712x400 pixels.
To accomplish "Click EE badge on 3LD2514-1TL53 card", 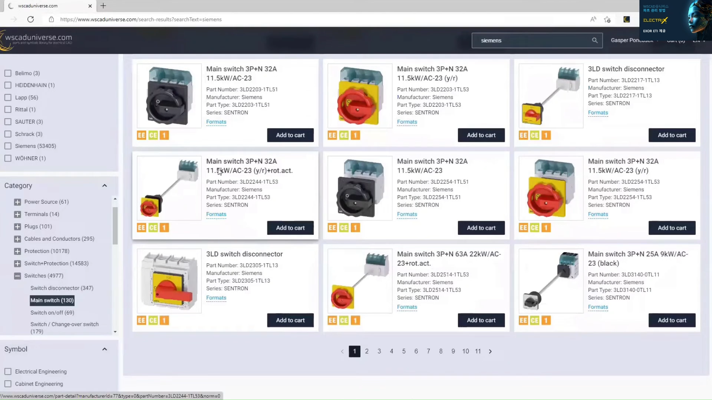I will (332, 320).
